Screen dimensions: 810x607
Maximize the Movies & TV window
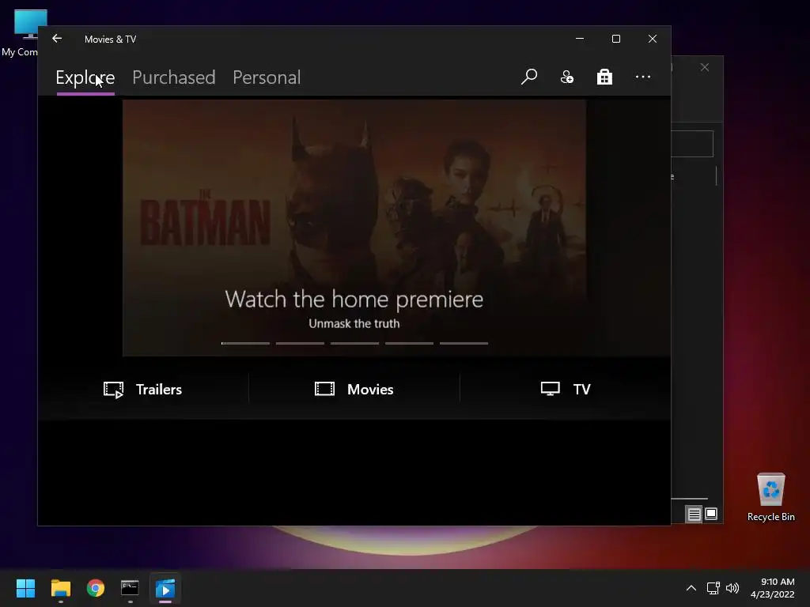[x=615, y=39]
